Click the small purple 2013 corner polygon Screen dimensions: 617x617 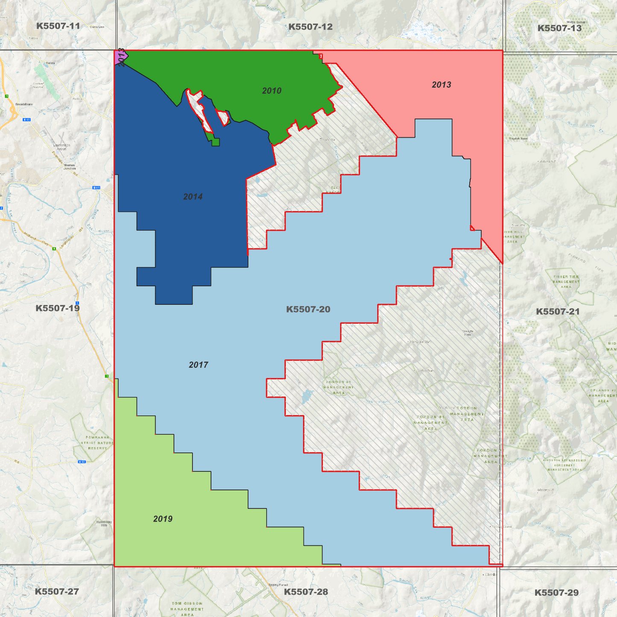(120, 58)
